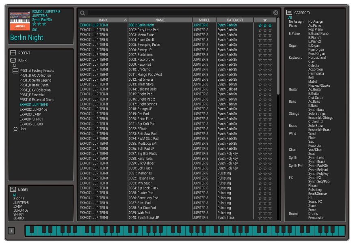Click the Category list icon
Viewport: 353px width, 247px height.
[x=289, y=12]
